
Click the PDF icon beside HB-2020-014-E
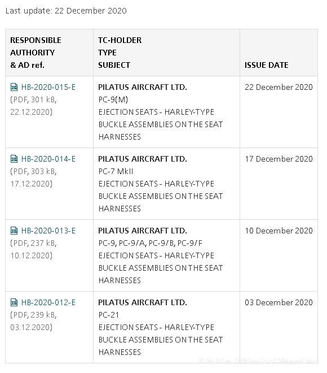14,159
